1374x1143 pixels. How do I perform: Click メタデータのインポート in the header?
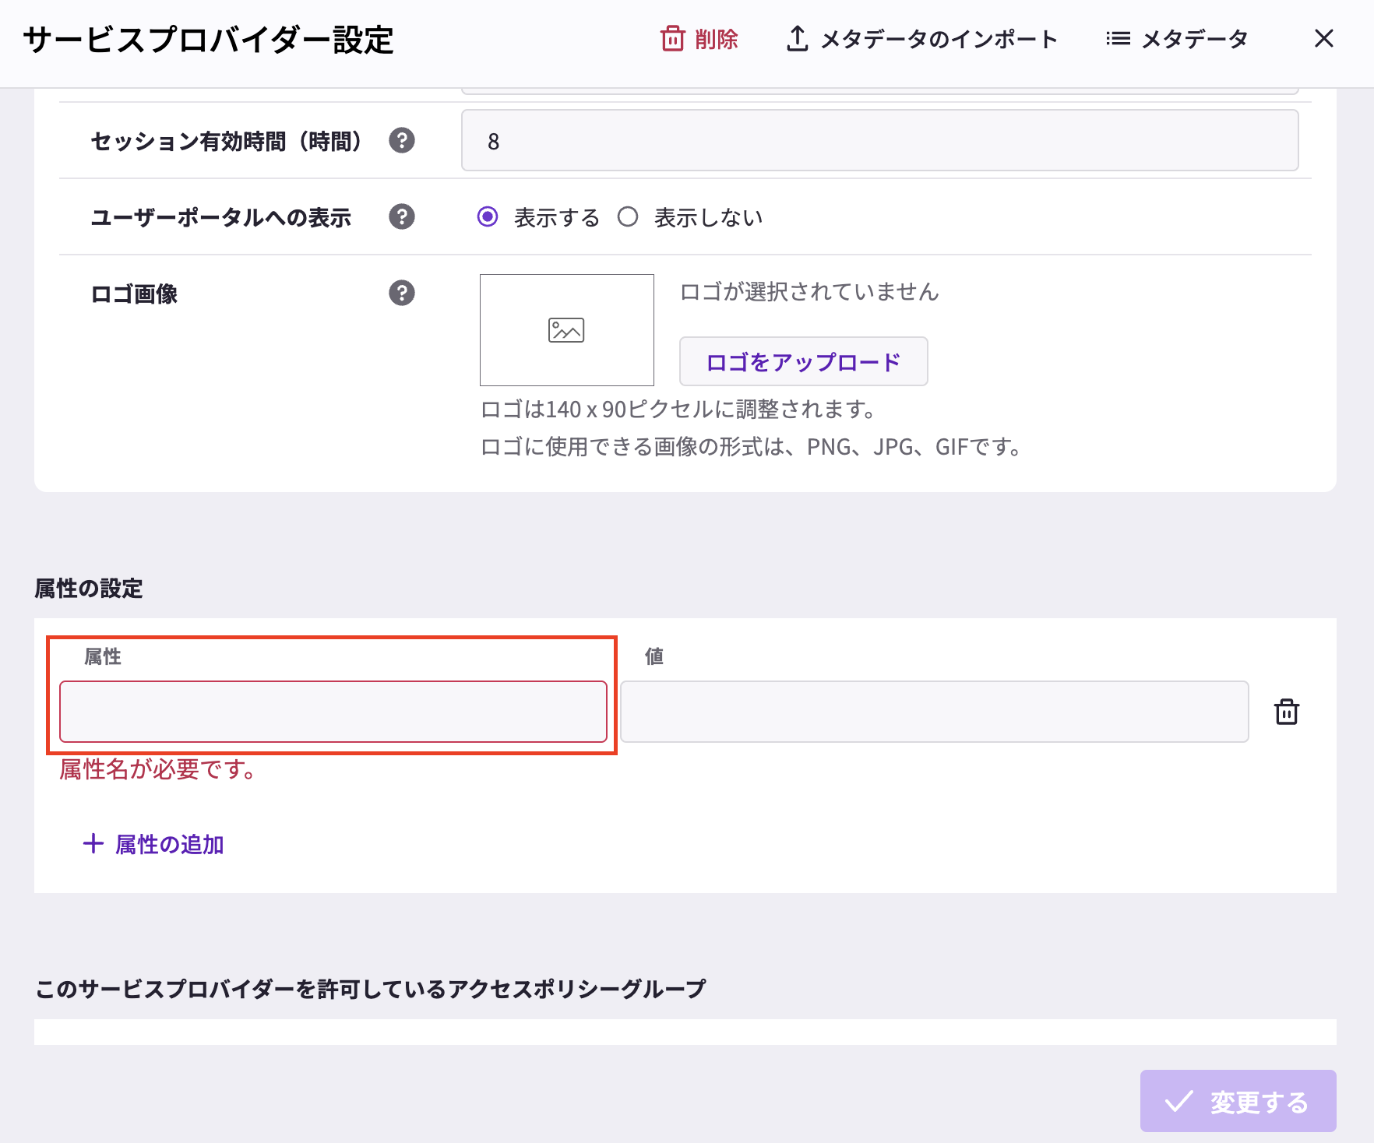pos(937,38)
